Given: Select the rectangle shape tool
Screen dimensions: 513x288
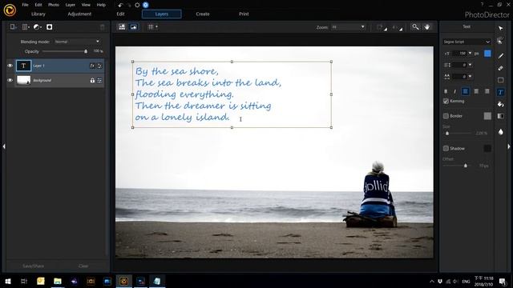Looking at the screenshot, I should [500, 80].
